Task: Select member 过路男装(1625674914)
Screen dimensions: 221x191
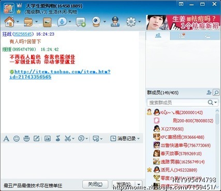Action: tap(179, 162)
